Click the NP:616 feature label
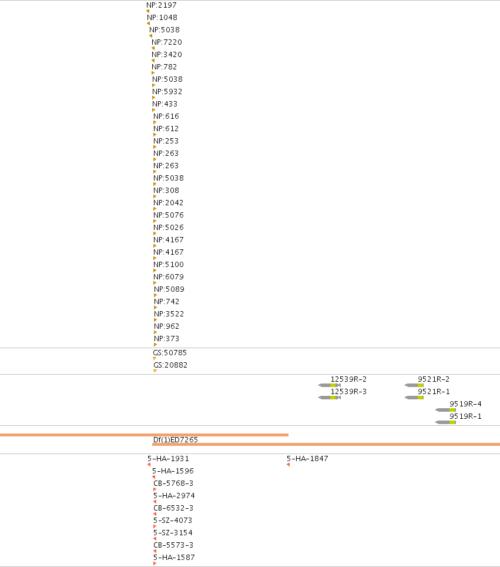Image resolution: width=500 pixels, height=567 pixels. click(166, 116)
